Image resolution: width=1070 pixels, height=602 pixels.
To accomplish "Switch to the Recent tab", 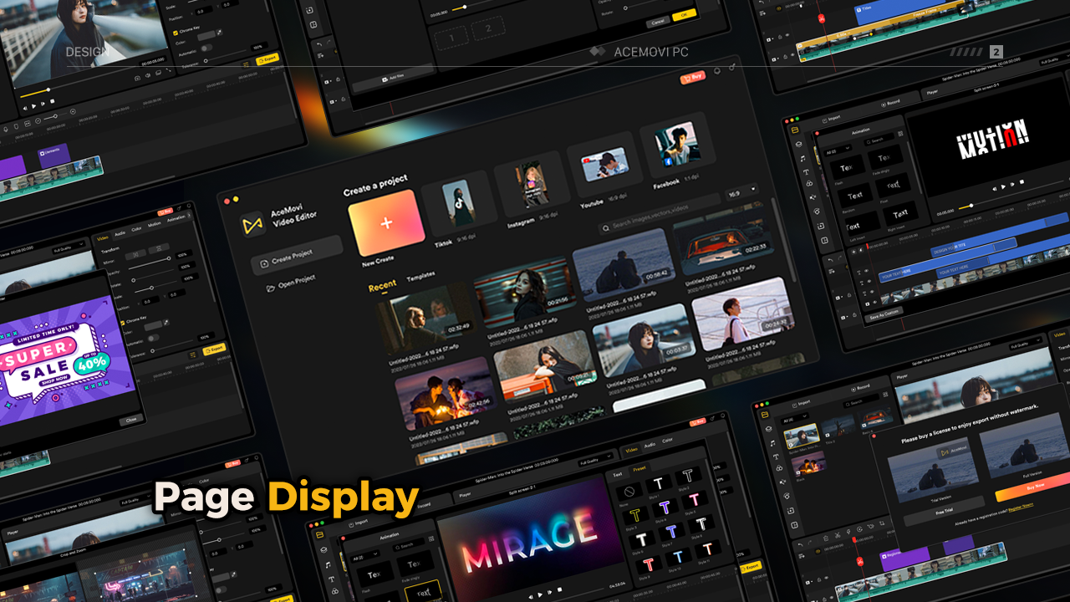I will pyautogui.click(x=382, y=286).
